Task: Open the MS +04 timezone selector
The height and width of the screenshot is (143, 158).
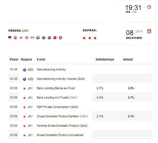Action: 131,12
